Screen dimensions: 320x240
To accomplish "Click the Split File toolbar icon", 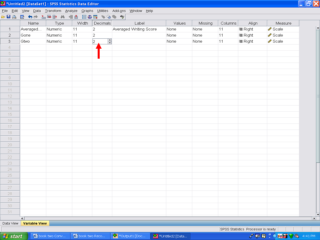I will (84, 17).
